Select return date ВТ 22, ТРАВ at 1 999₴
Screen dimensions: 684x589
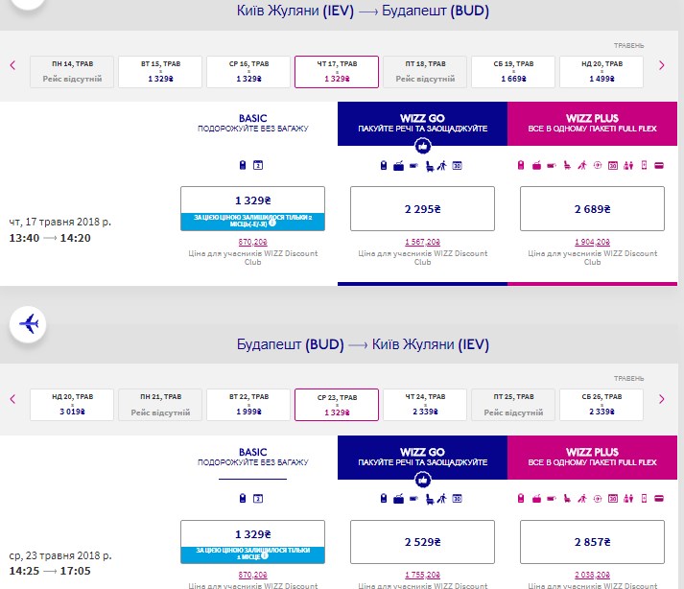coord(248,404)
